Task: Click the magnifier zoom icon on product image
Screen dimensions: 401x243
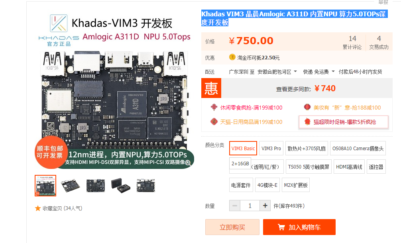Action: pos(188,163)
